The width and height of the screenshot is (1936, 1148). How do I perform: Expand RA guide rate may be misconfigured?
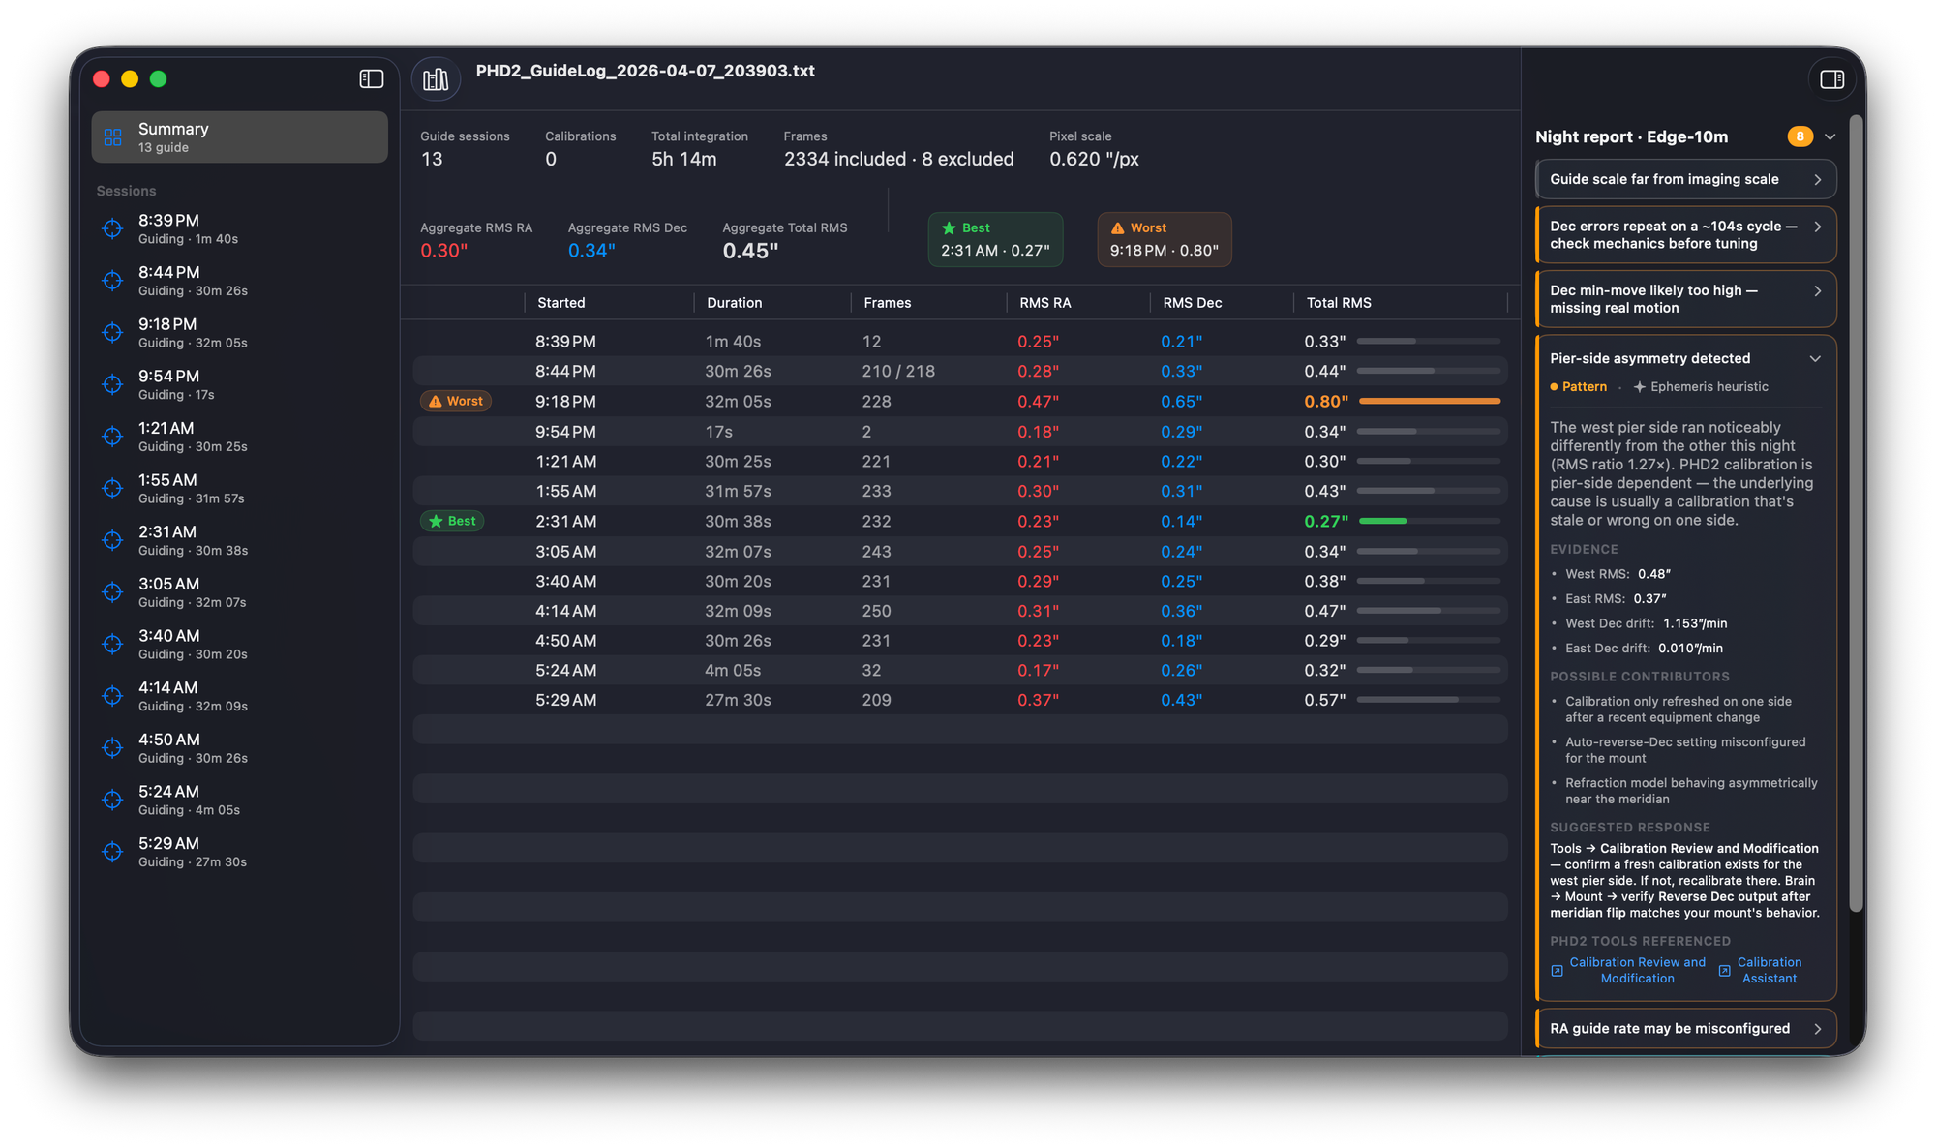pos(1686,1029)
